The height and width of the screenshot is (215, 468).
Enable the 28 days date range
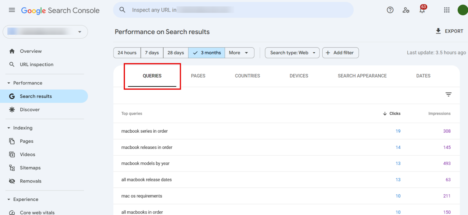175,53
